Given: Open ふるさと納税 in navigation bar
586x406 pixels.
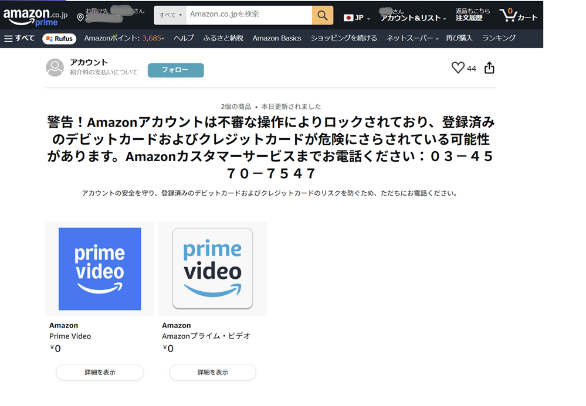Looking at the screenshot, I should 223,39.
